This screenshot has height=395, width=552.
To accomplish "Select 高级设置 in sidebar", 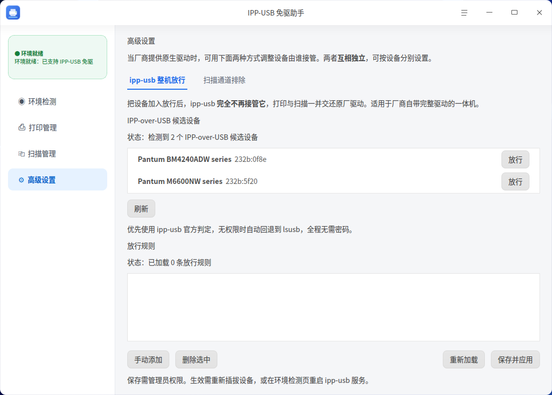I will [58, 180].
